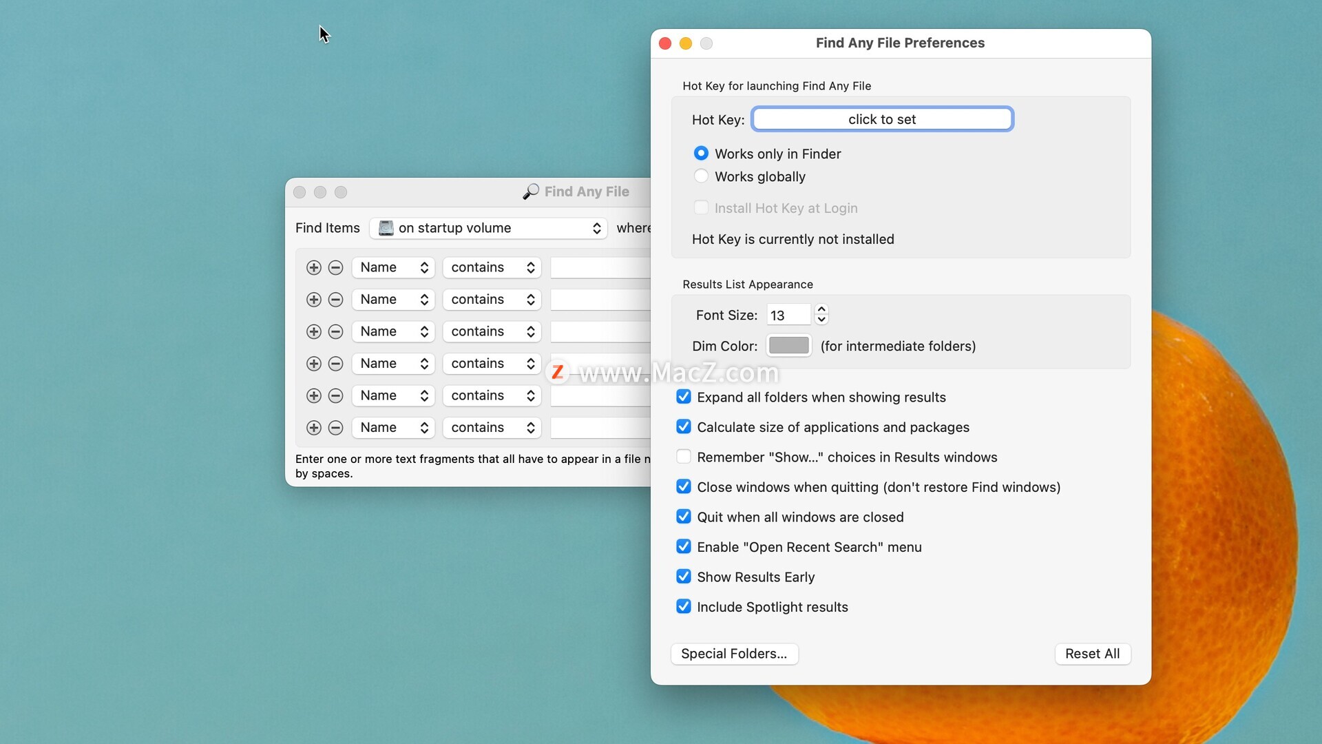This screenshot has height=744, width=1322.
Task: Remove the third Name contains rule
Action: [335, 331]
